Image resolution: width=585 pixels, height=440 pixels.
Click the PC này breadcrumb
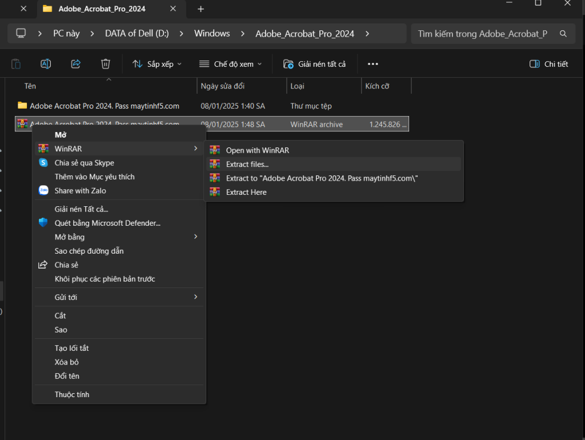click(66, 34)
